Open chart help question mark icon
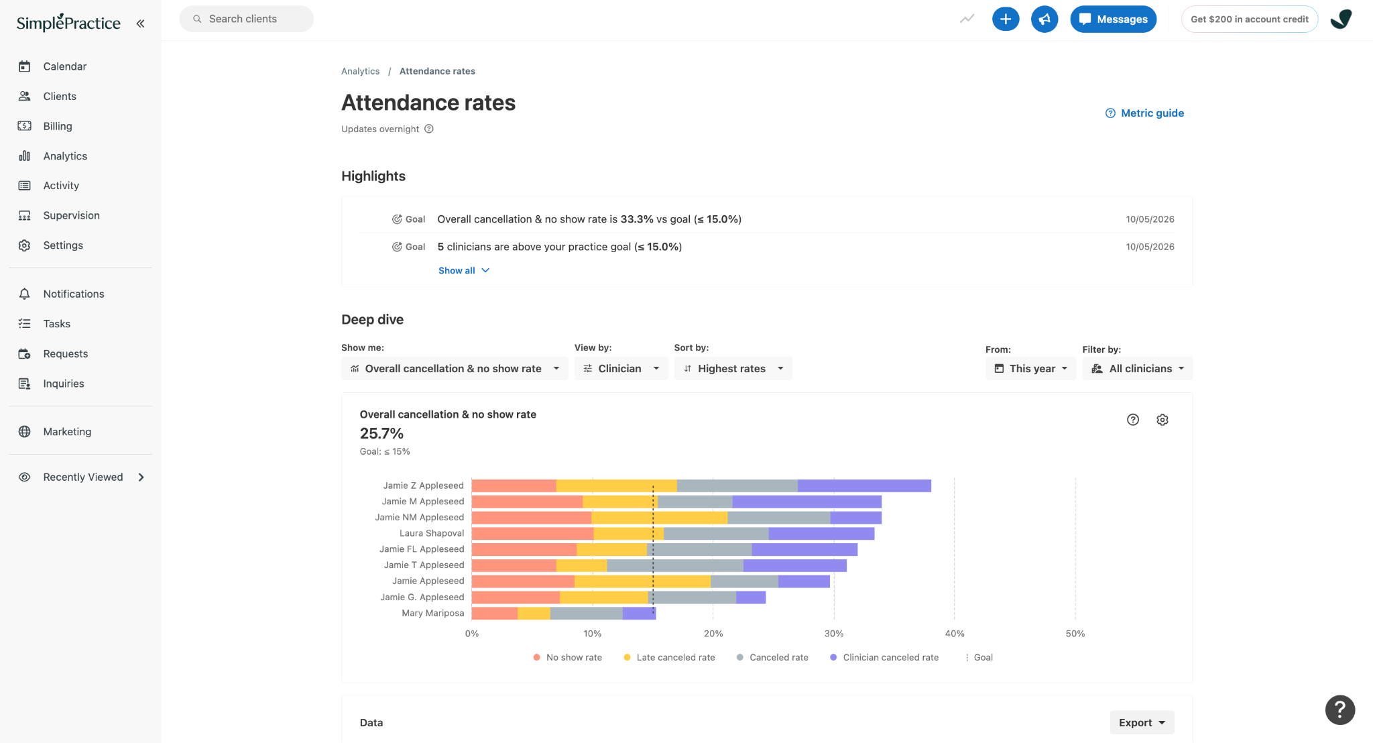The image size is (1373, 743). point(1133,420)
